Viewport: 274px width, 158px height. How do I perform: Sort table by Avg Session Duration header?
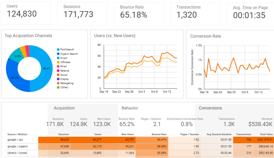click(x=219, y=134)
